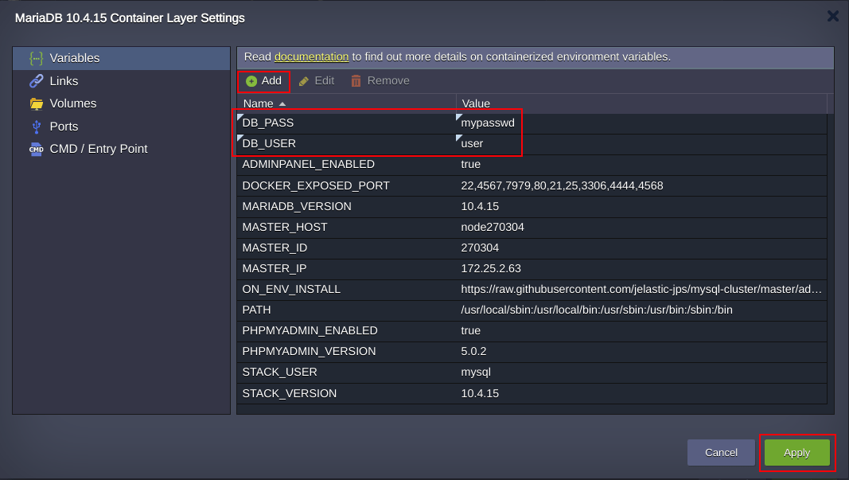849x480 pixels.
Task: Select the Variables braces icon in sidebar
Action: pos(36,58)
